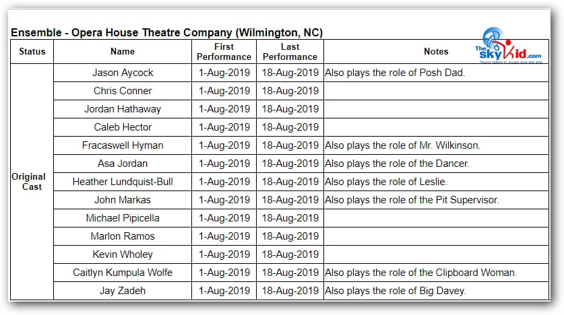Click the Posh Dad role note

tap(395, 73)
